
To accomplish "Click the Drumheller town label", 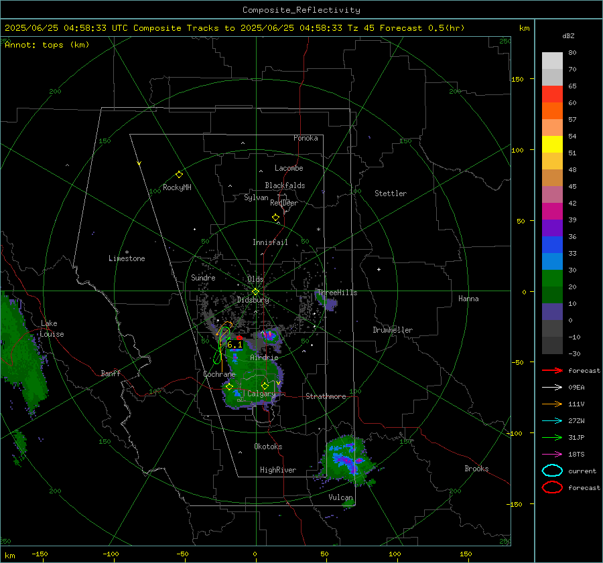I will (392, 330).
